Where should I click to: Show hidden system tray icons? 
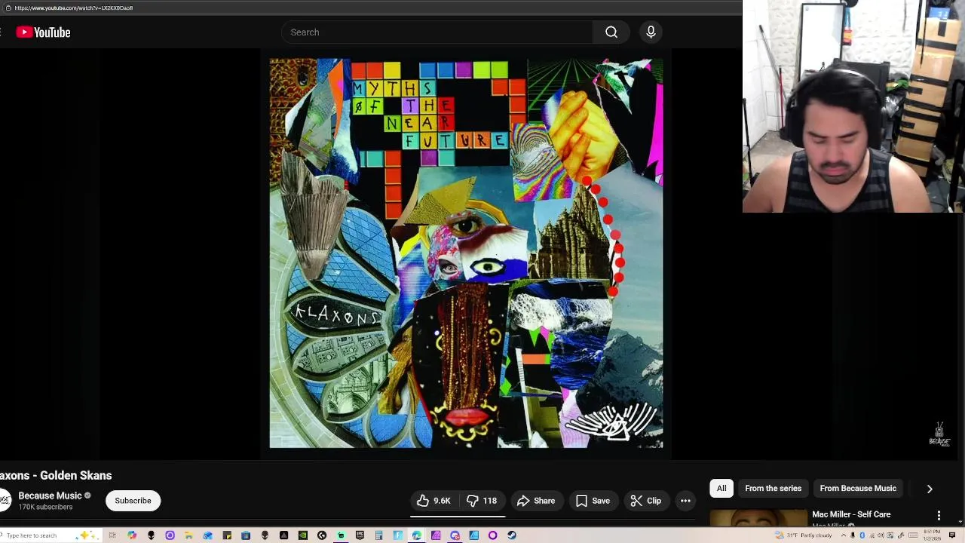(x=844, y=535)
